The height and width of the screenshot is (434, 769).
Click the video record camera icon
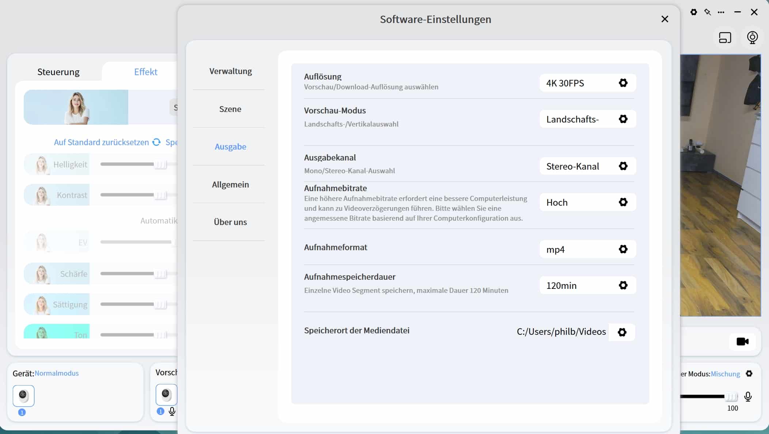click(742, 342)
